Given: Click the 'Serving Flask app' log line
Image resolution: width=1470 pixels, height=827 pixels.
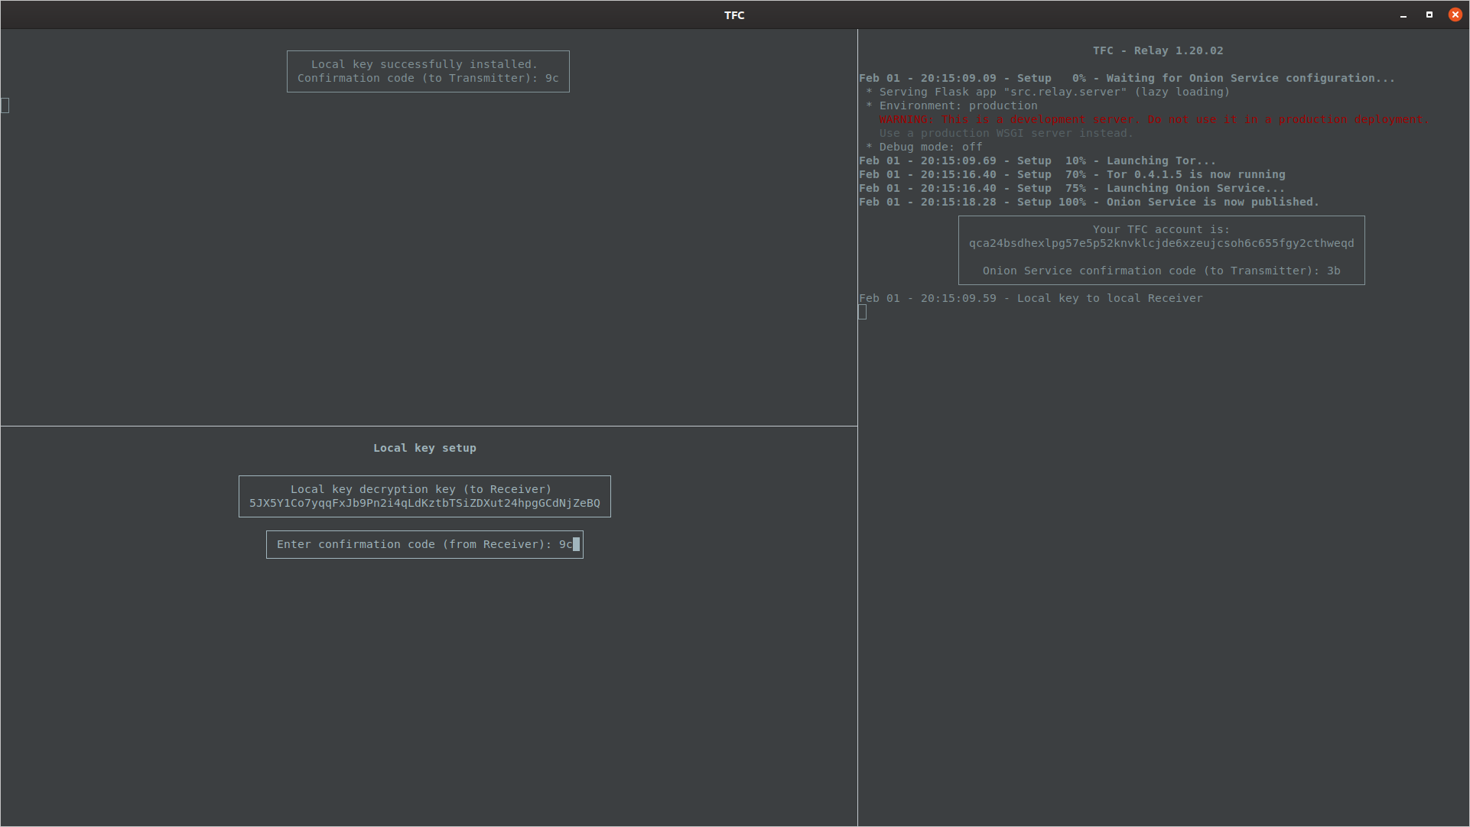Looking at the screenshot, I should (x=1047, y=92).
